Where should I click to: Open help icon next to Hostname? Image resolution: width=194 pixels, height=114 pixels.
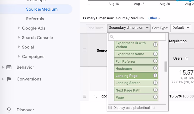click(155, 68)
